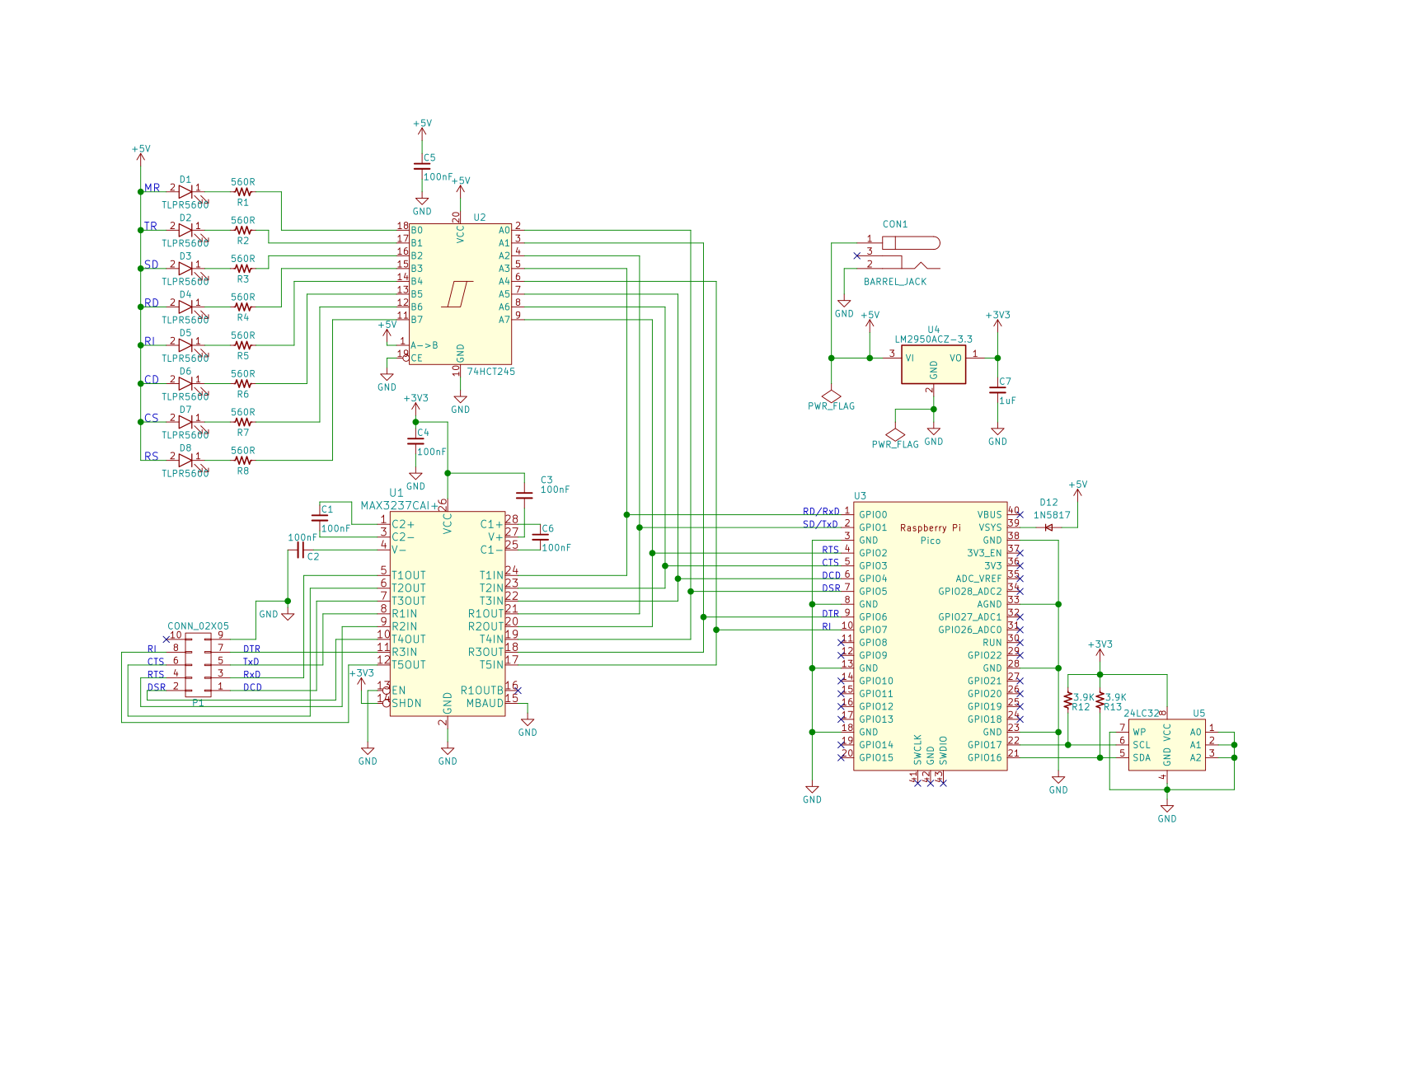Click the 'VBUS' pin name on Pico
Screen dimensions: 1407x1087
990,514
